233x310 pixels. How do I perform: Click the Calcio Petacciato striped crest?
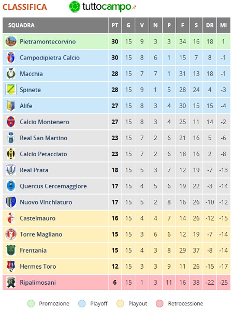[x=11, y=154]
